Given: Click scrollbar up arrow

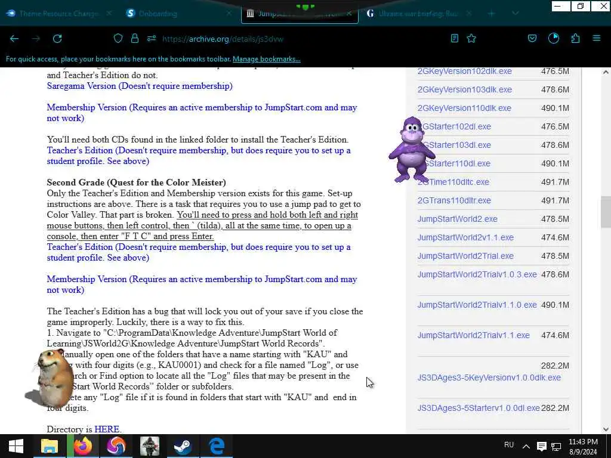Looking at the screenshot, I should [x=606, y=72].
